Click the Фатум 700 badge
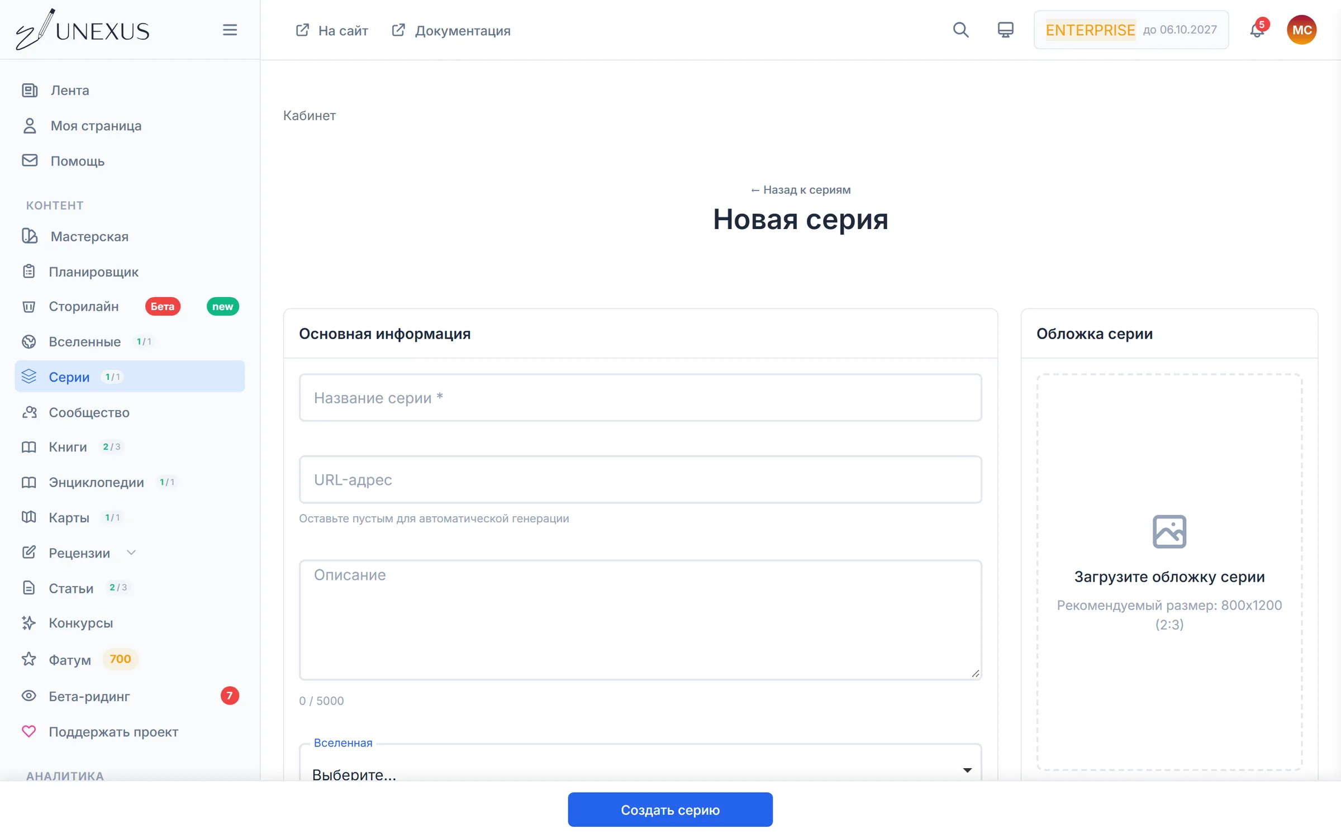The width and height of the screenshot is (1341, 838). [120, 659]
